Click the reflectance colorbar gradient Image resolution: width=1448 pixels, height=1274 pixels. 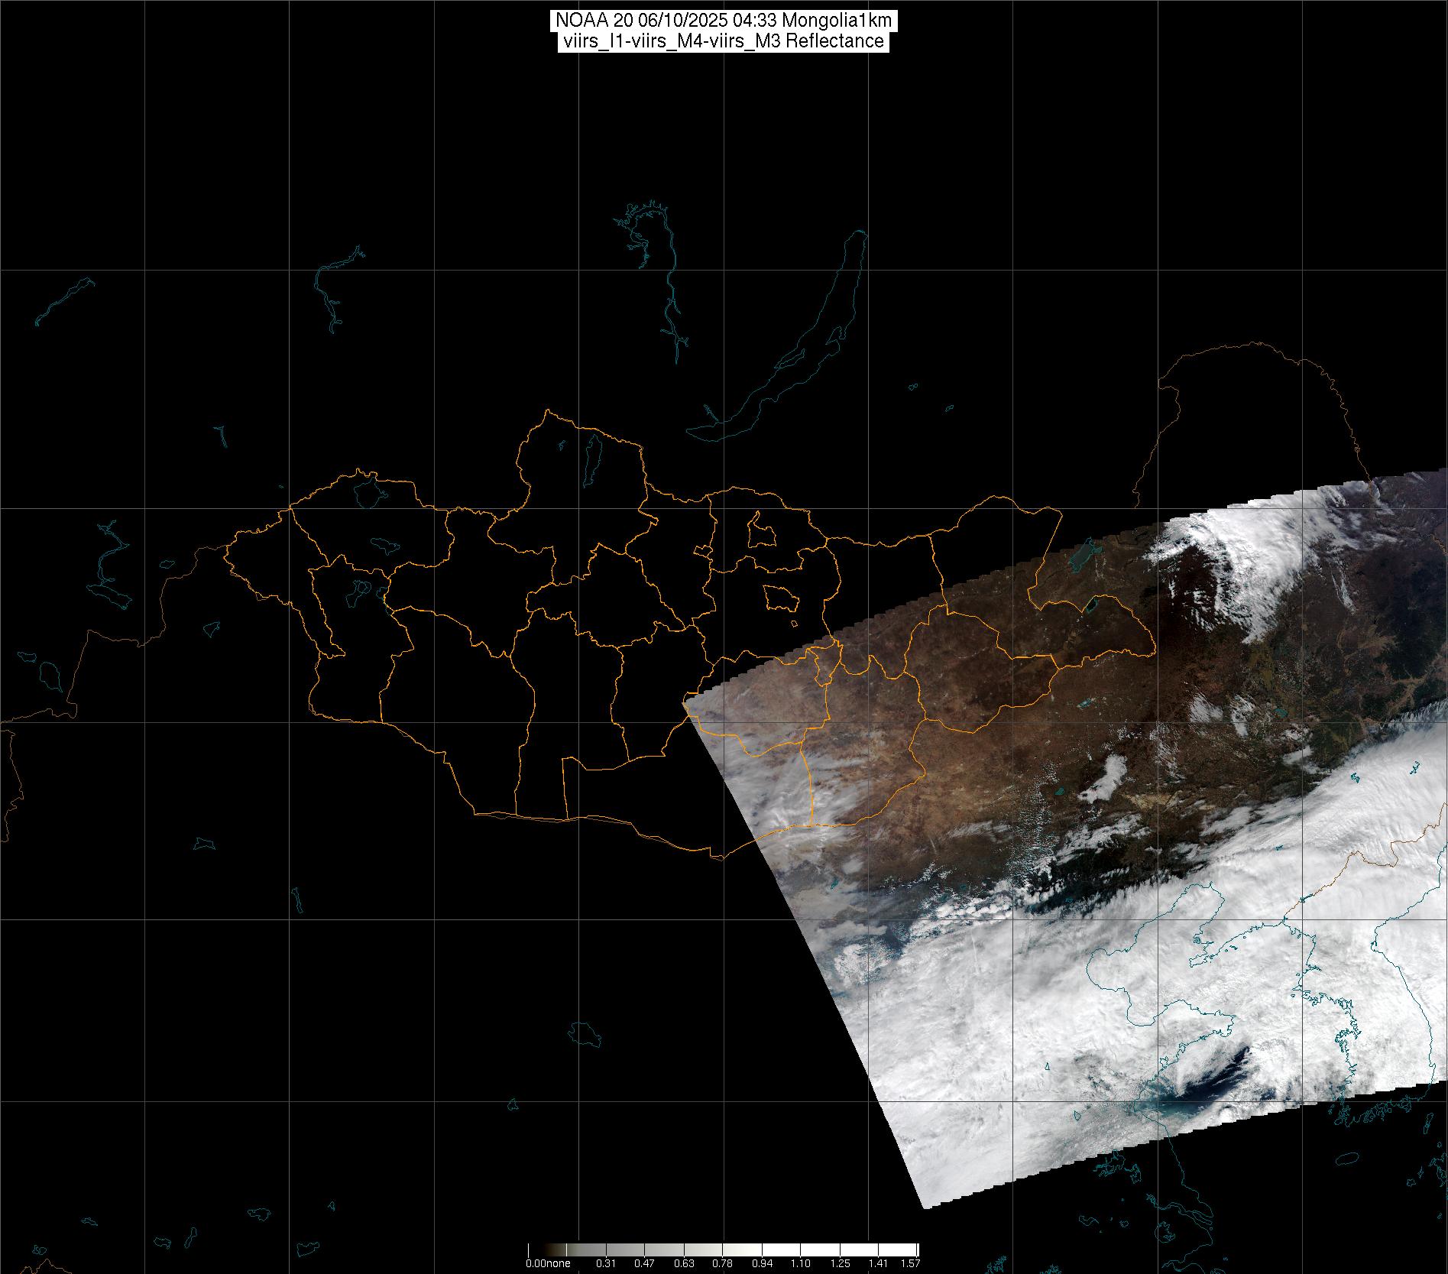(723, 1249)
